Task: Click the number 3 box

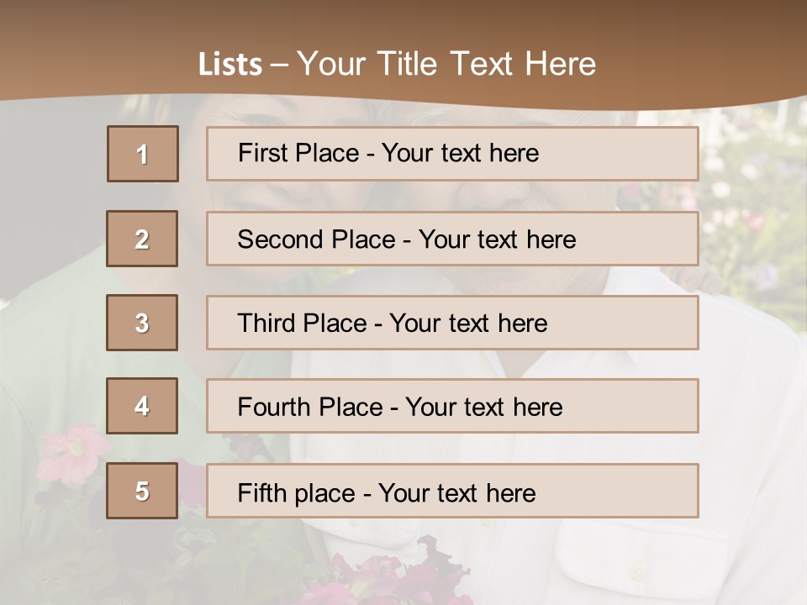Action: pos(142,323)
